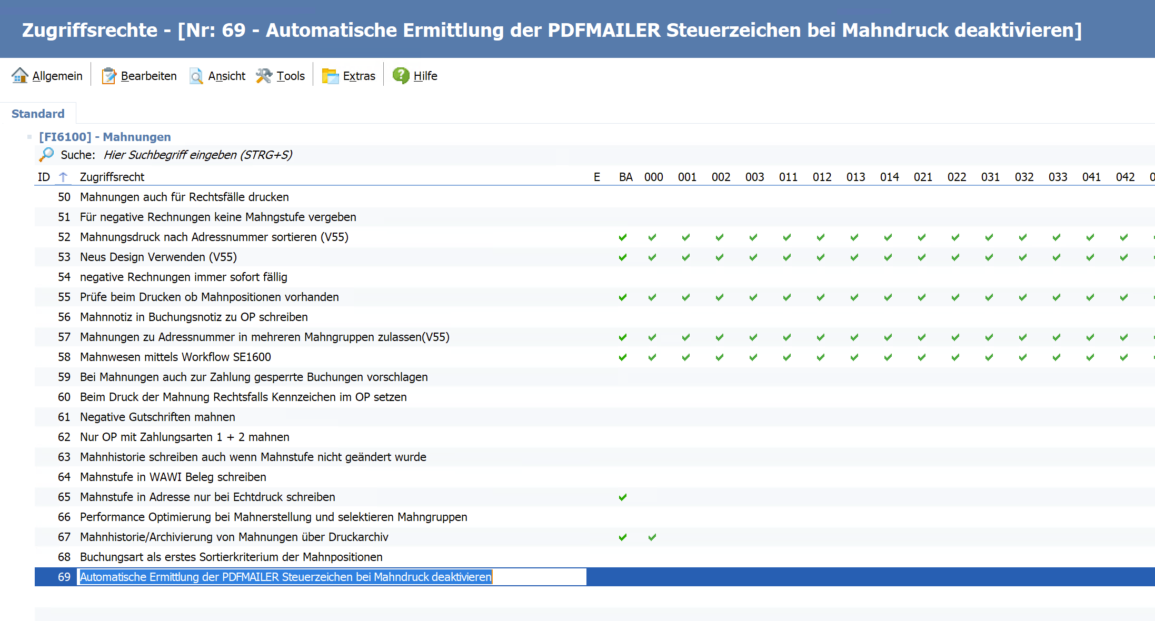Click the Extras folder icon

coord(330,76)
